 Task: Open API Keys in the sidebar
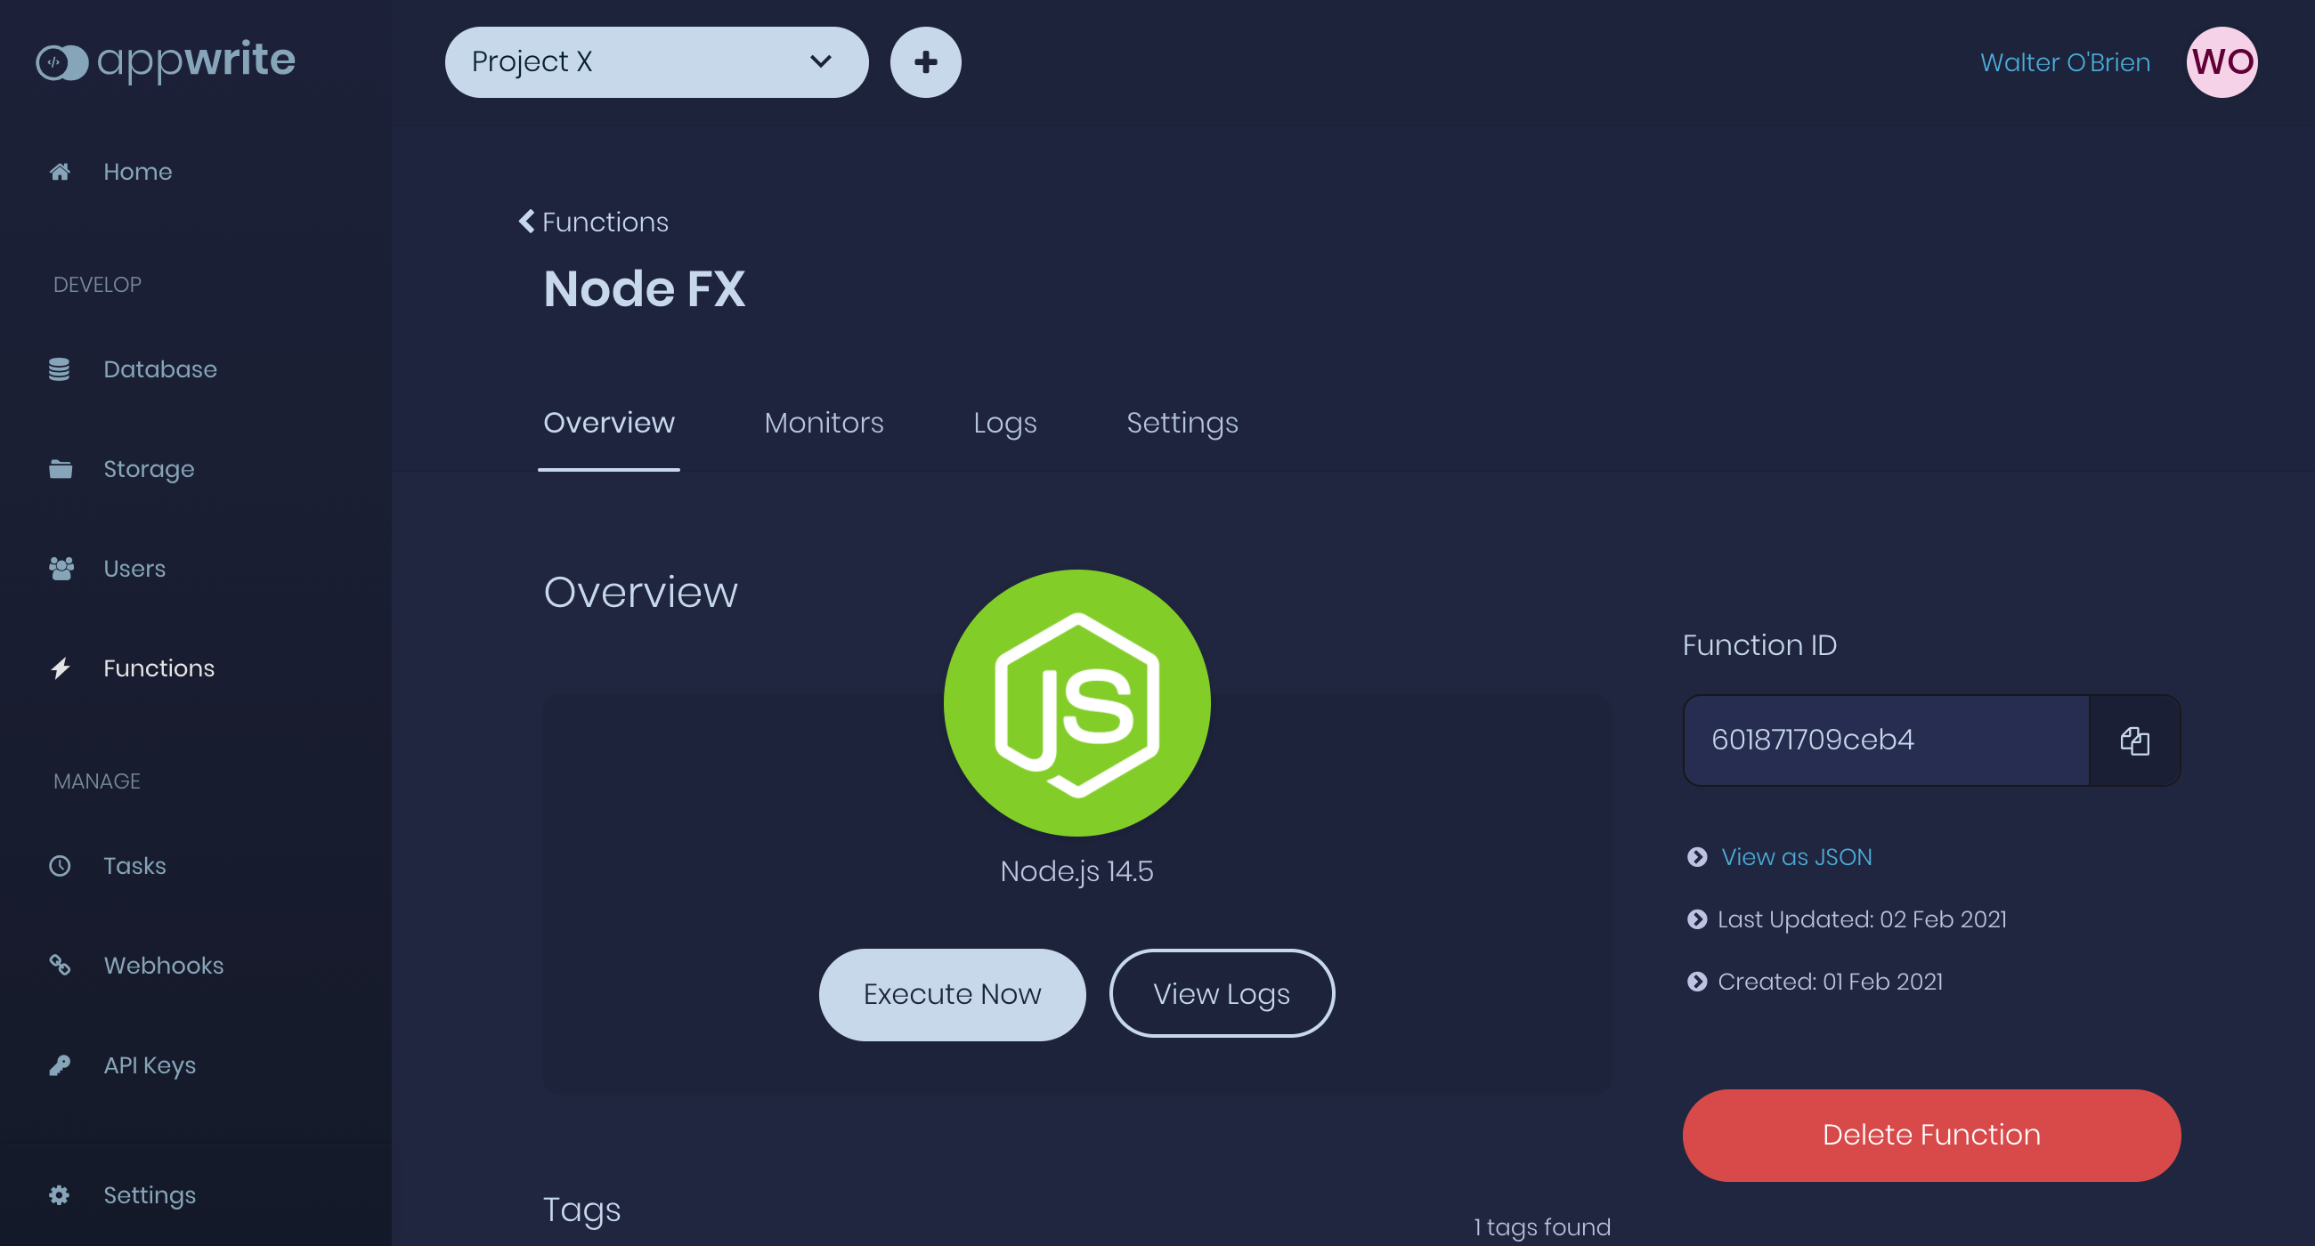pos(150,1065)
